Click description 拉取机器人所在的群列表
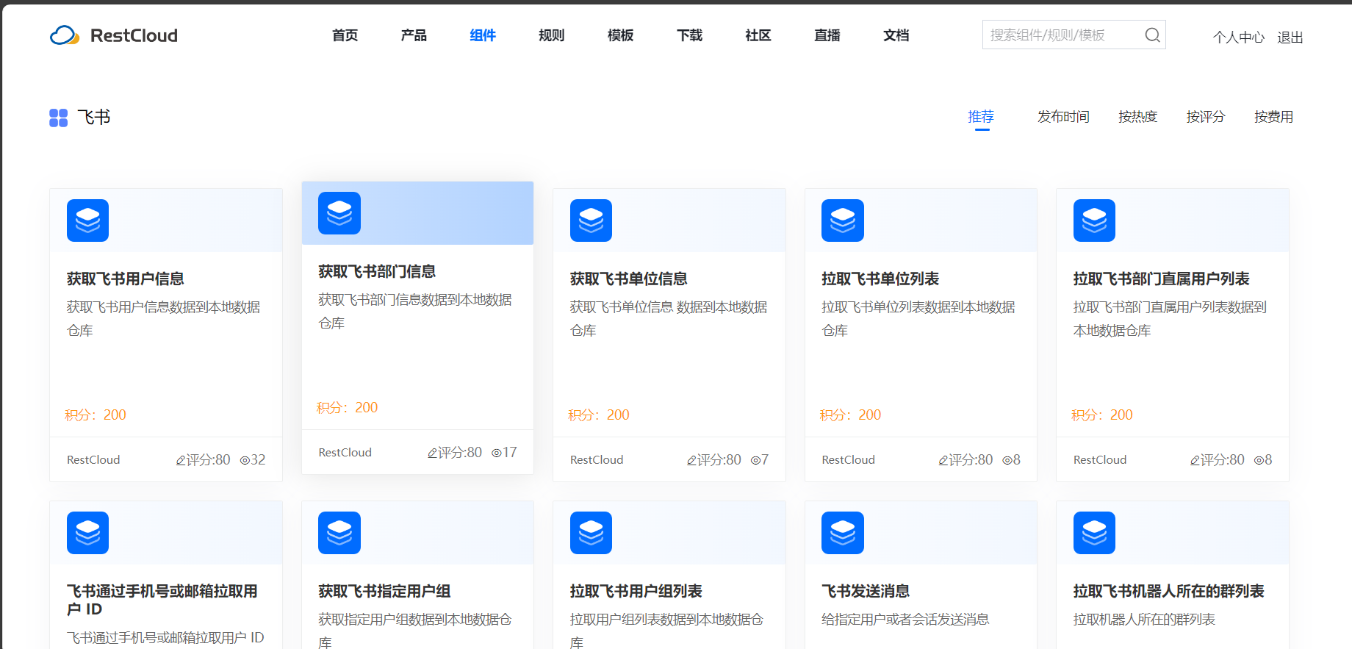This screenshot has width=1352, height=649. point(1144,620)
